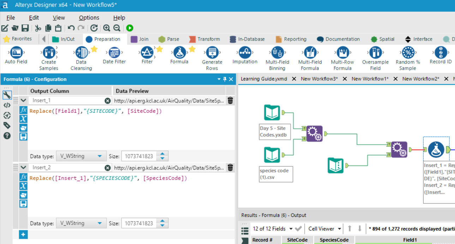The height and width of the screenshot is (244, 455).
Task: Collapse the Insert_1 expression with chevron
Action: click(x=23, y=101)
